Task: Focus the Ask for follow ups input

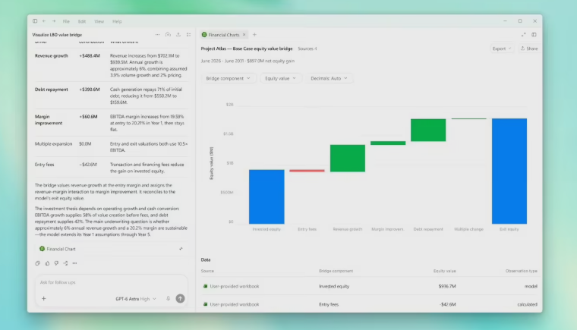Action: click(111, 282)
